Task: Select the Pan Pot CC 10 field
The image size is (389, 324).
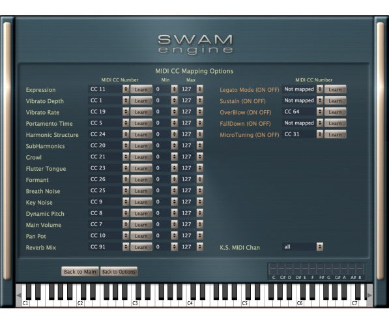Action: coord(106,235)
